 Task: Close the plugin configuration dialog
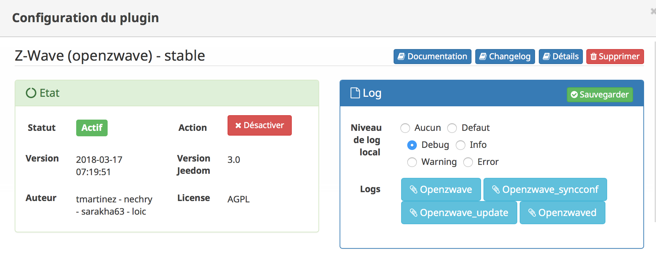653,11
